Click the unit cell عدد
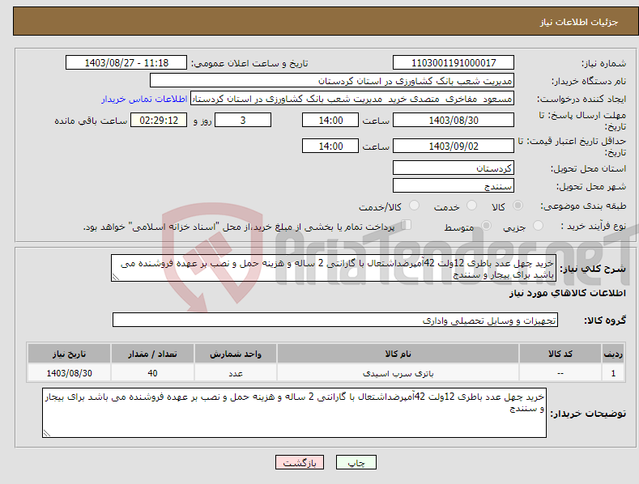This screenshot has height=484, width=639. [x=236, y=373]
